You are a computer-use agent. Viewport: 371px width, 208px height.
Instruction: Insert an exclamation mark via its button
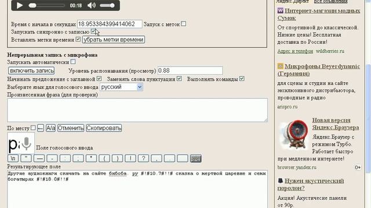point(130,158)
